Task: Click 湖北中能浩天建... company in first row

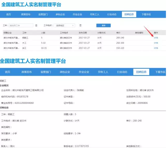Action: coord(11,38)
